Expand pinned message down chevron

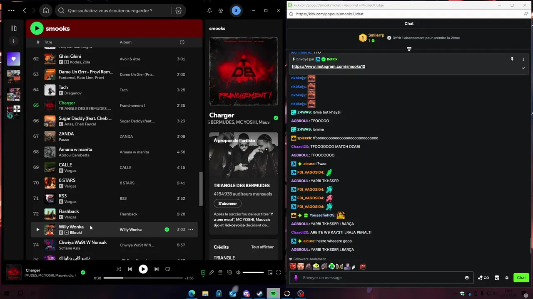click(523, 68)
